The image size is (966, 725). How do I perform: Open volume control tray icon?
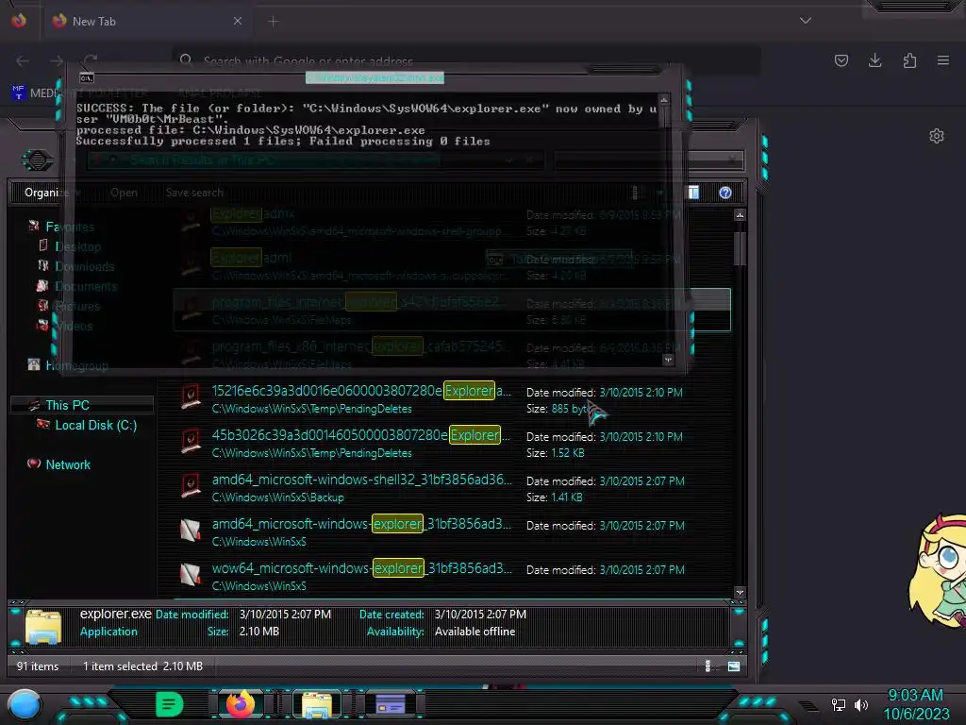pos(861,704)
